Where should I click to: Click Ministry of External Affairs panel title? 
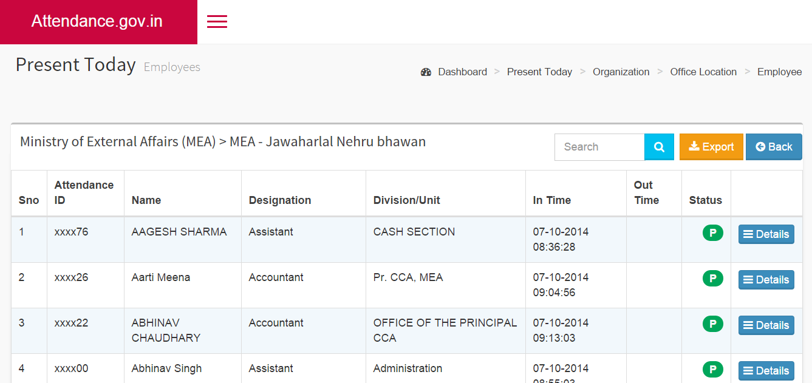(x=223, y=142)
